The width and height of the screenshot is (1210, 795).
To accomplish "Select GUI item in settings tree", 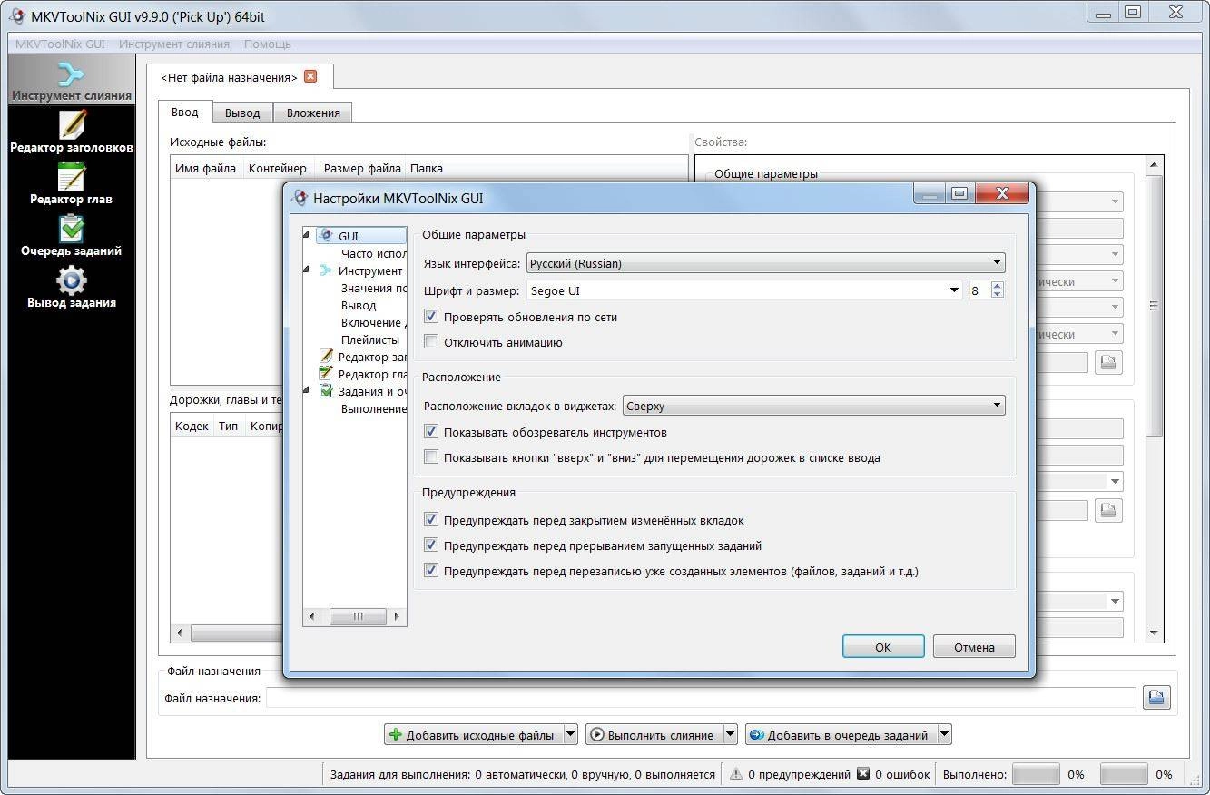I will click(360, 236).
